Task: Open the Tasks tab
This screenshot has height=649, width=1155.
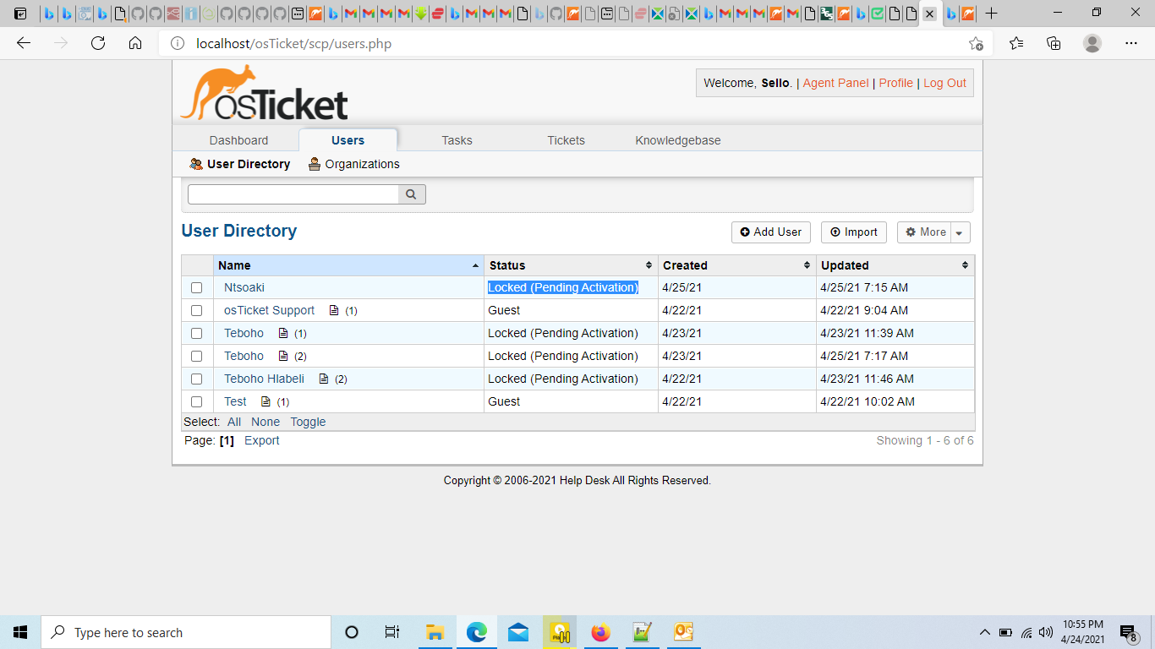Action: [x=457, y=140]
